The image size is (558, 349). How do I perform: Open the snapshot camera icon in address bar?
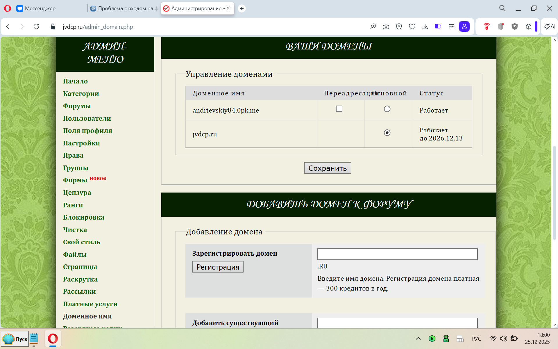(386, 26)
